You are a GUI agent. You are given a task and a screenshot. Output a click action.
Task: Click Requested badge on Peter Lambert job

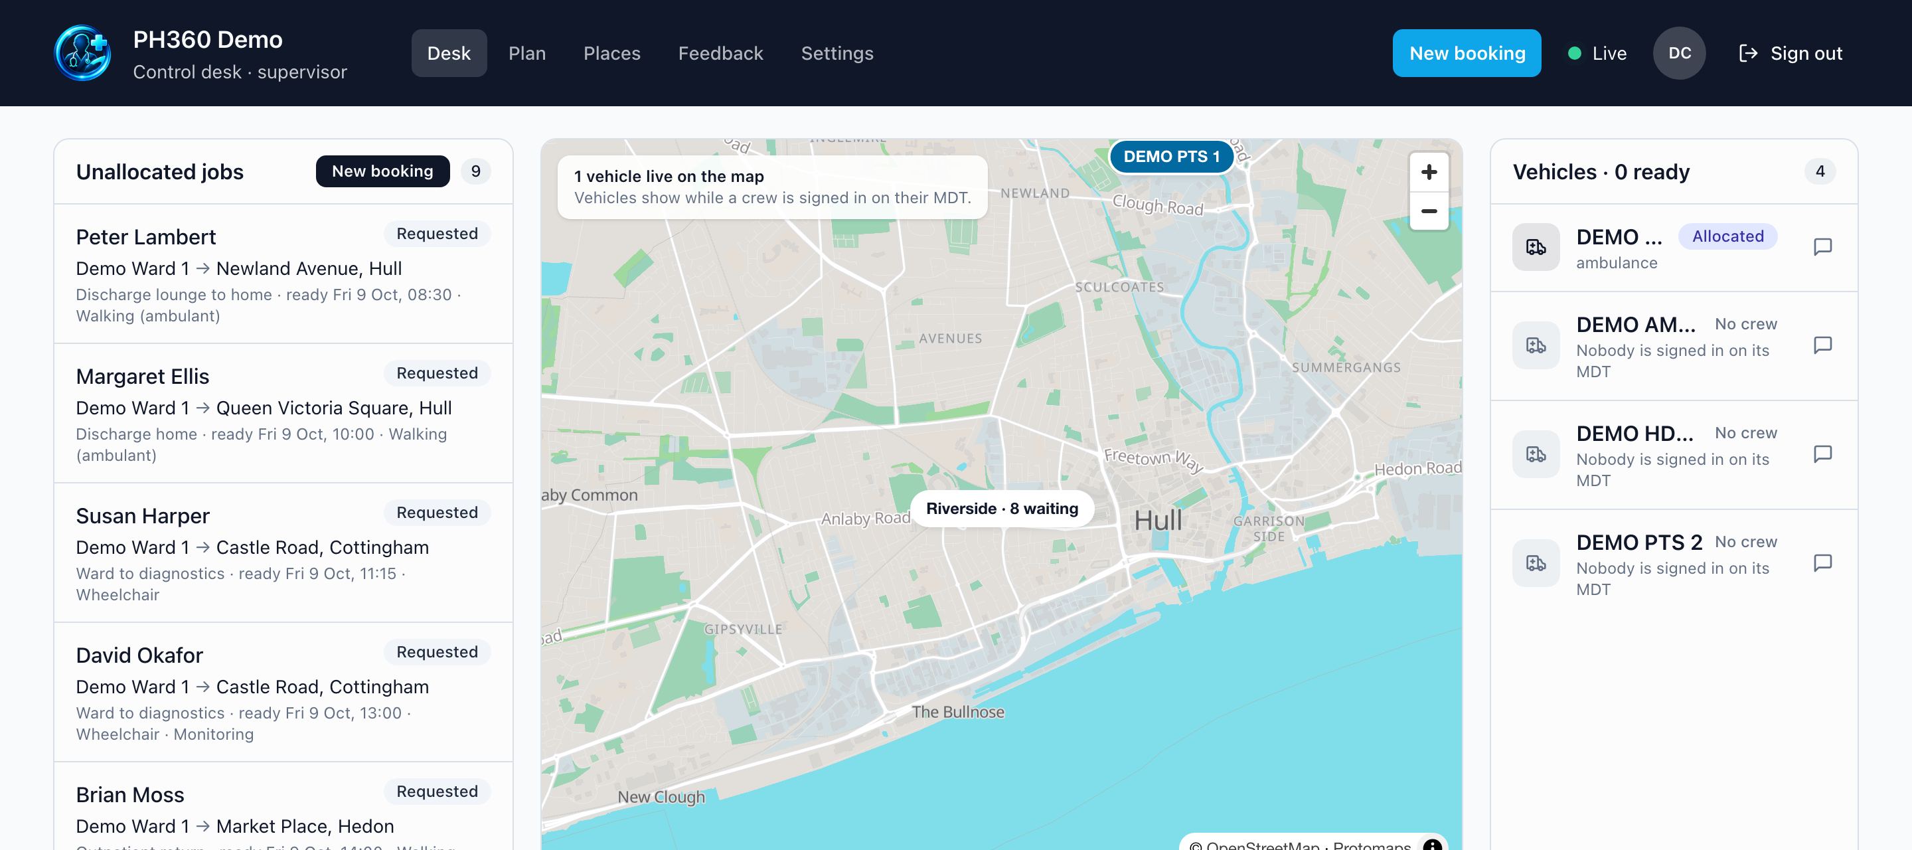click(436, 233)
